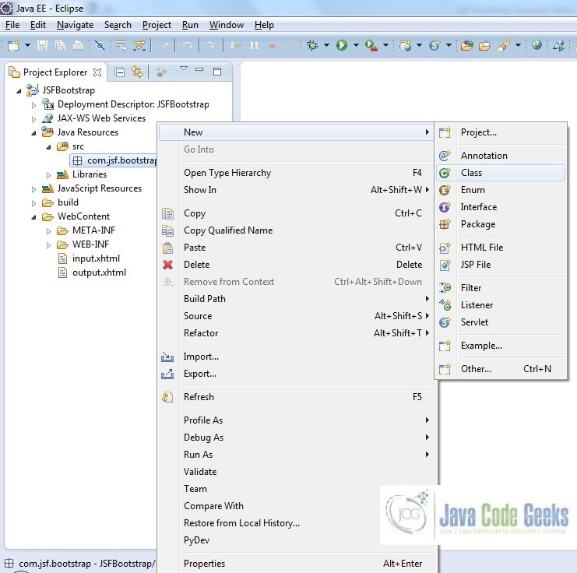Open the Debug dropdown arrow
Screen dimensions: 577x573
(x=326, y=45)
